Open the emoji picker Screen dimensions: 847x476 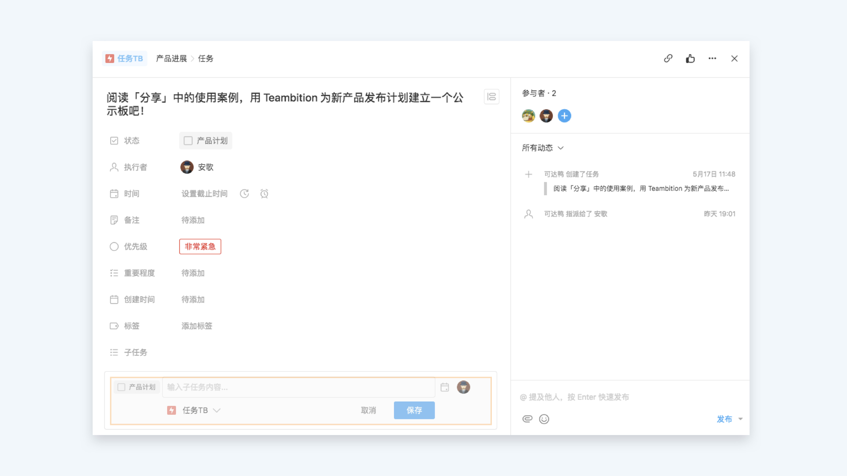point(544,419)
